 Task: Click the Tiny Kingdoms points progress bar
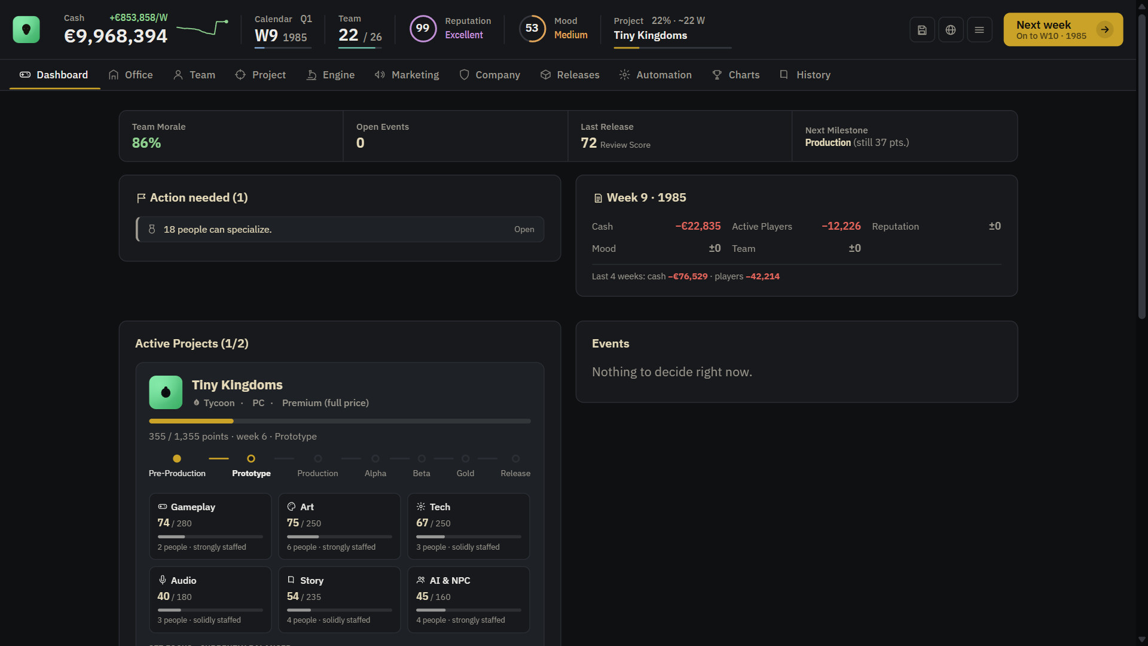(x=340, y=421)
